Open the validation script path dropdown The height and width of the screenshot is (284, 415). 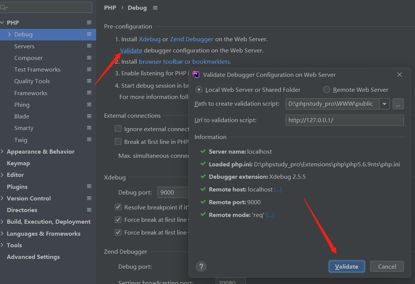[x=384, y=104]
